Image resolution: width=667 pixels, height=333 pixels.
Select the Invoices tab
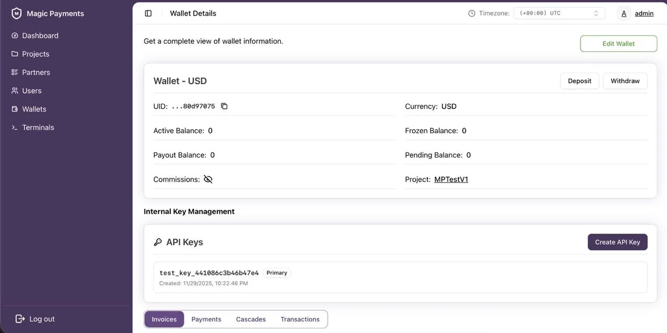(164, 319)
